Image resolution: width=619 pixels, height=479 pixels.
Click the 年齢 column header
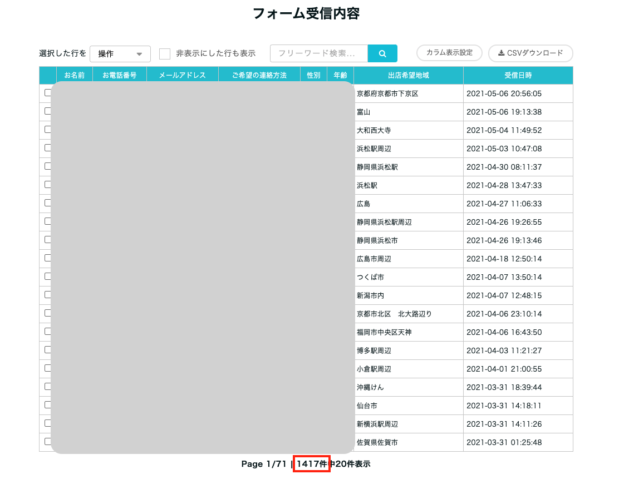coord(340,75)
